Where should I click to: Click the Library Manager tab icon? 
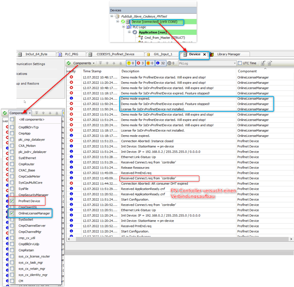coord(212,54)
